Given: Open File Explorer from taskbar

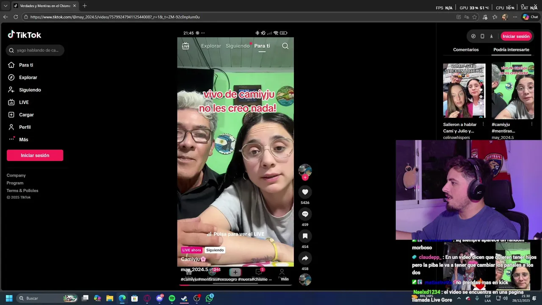Looking at the screenshot, I should coord(110,298).
